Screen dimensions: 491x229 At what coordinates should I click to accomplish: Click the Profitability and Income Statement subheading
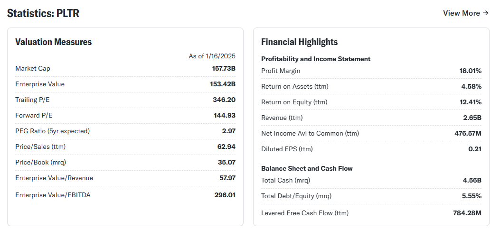[x=316, y=59]
